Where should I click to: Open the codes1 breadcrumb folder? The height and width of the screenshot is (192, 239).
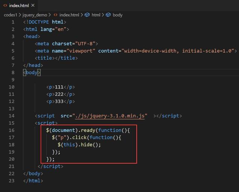coord(11,15)
